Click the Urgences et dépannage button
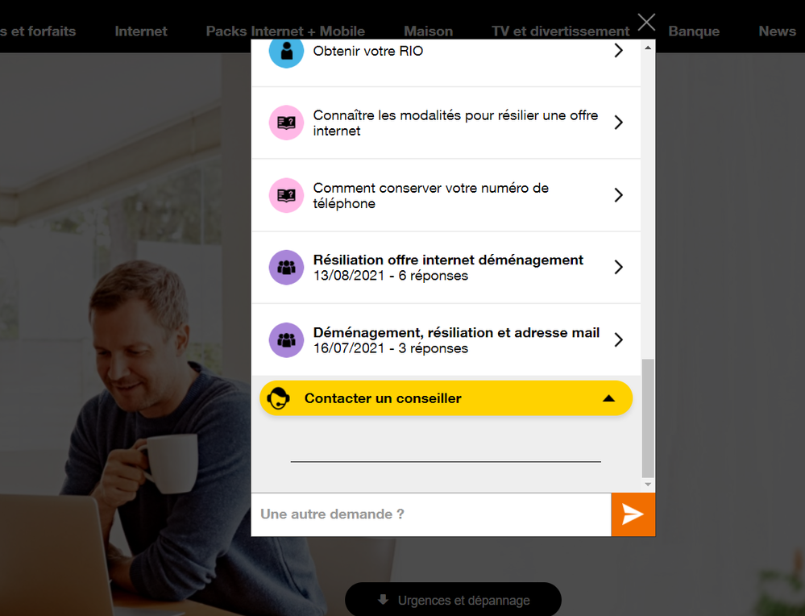Image resolution: width=805 pixels, height=616 pixels. (x=453, y=600)
